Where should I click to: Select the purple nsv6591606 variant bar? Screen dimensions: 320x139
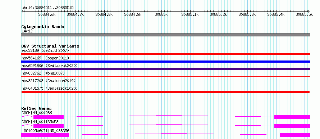tap(166, 69)
